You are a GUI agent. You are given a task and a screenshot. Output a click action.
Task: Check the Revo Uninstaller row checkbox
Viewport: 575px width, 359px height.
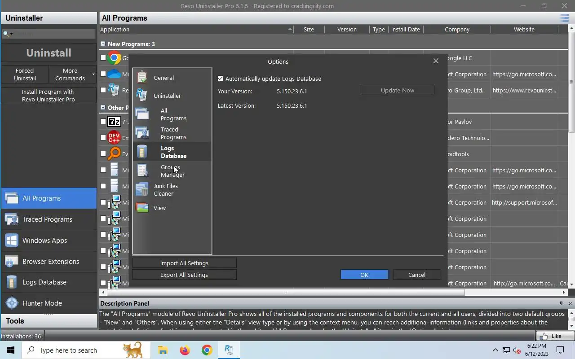click(103, 90)
